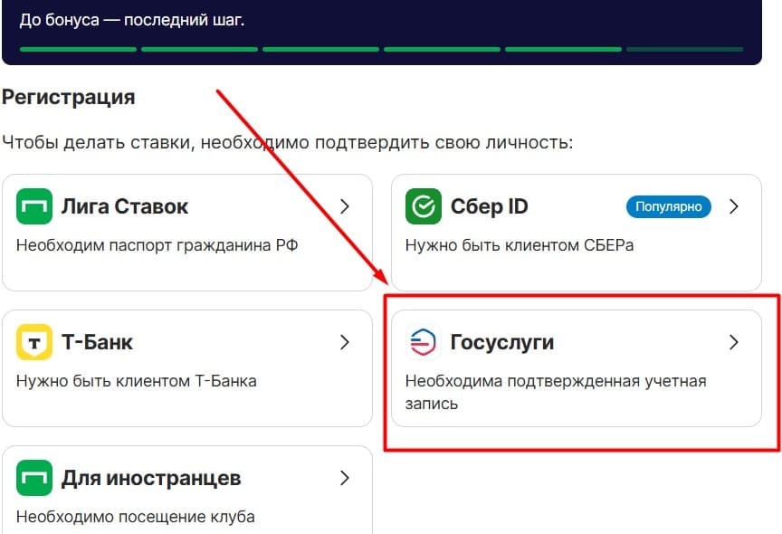The width and height of the screenshot is (782, 534).
Task: Click the last dim progress segment
Action: pos(685,50)
